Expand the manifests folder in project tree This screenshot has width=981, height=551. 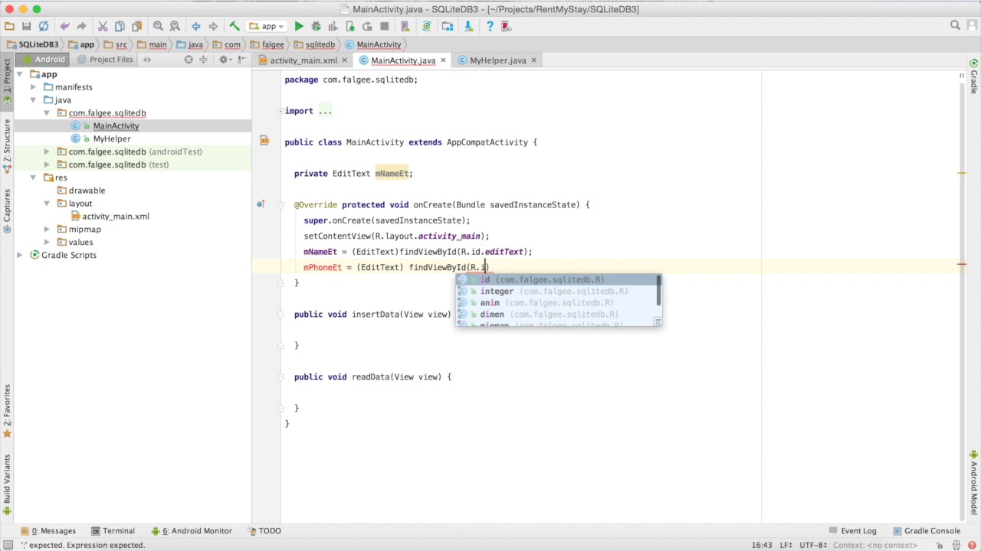pos(33,87)
